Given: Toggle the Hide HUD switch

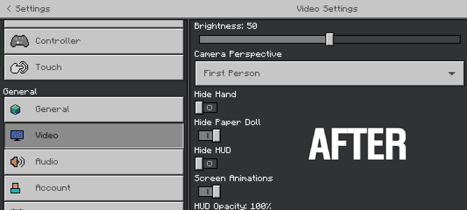Looking at the screenshot, I should tap(206, 164).
